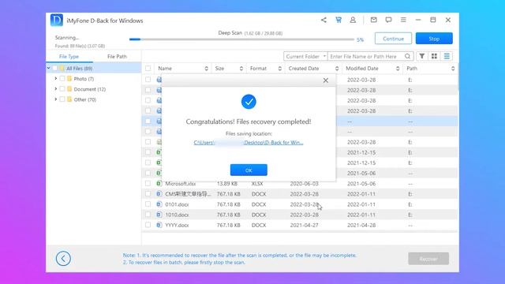Click the Path column header
The image size is (505, 284).
[x=412, y=69]
